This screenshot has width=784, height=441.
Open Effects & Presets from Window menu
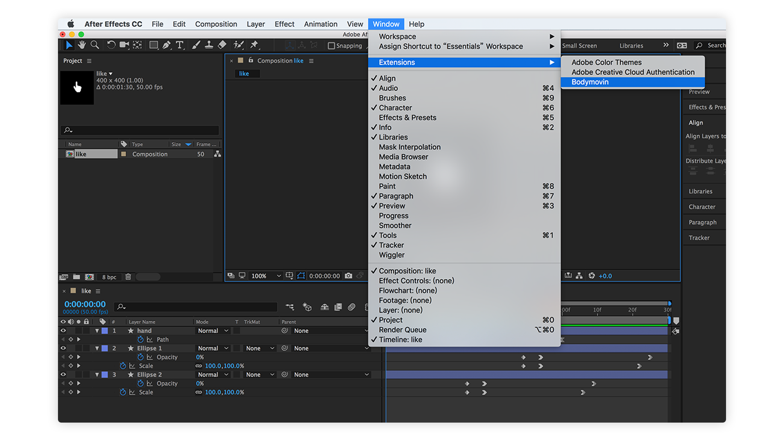pos(464,118)
